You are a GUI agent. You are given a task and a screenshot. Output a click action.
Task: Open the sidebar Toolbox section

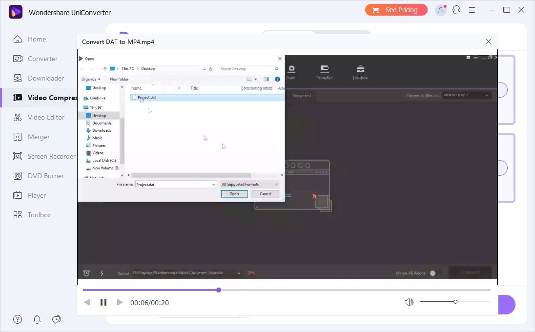(32, 215)
